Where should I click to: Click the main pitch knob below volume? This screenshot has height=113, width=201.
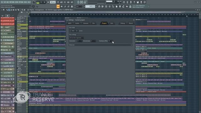point(34,6)
